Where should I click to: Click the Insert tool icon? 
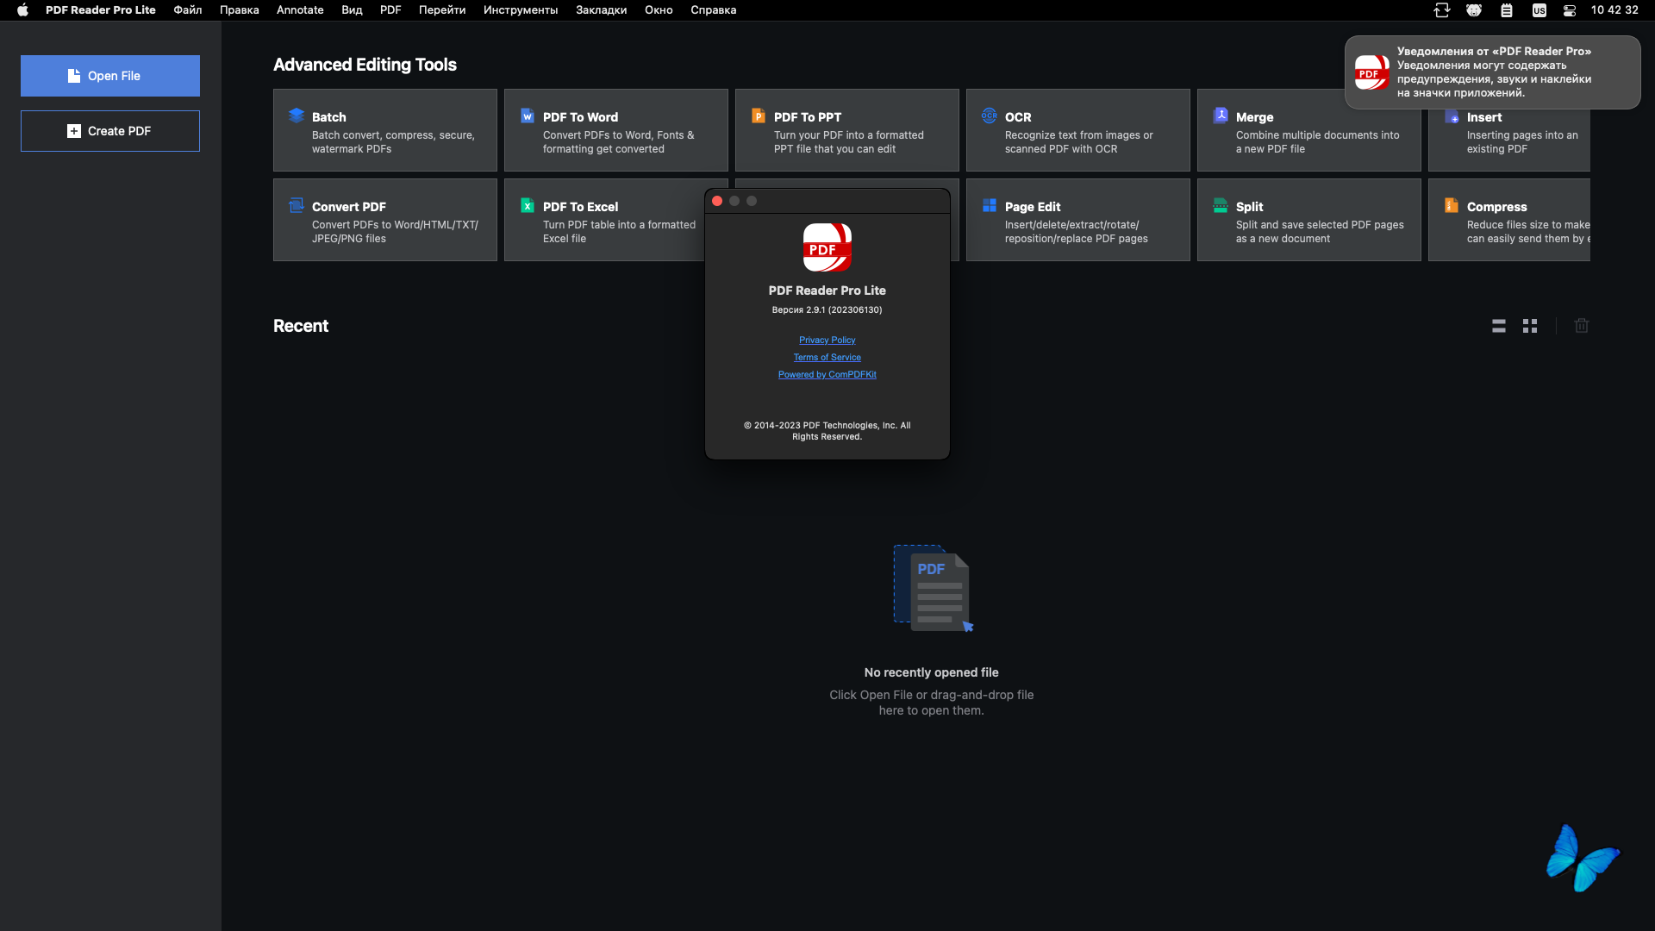[1452, 116]
